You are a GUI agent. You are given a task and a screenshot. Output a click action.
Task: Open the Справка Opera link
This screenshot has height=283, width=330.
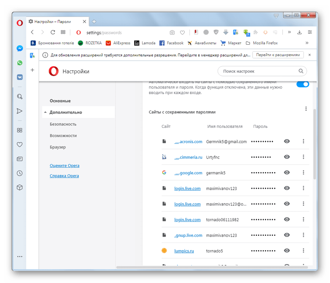pos(64,176)
